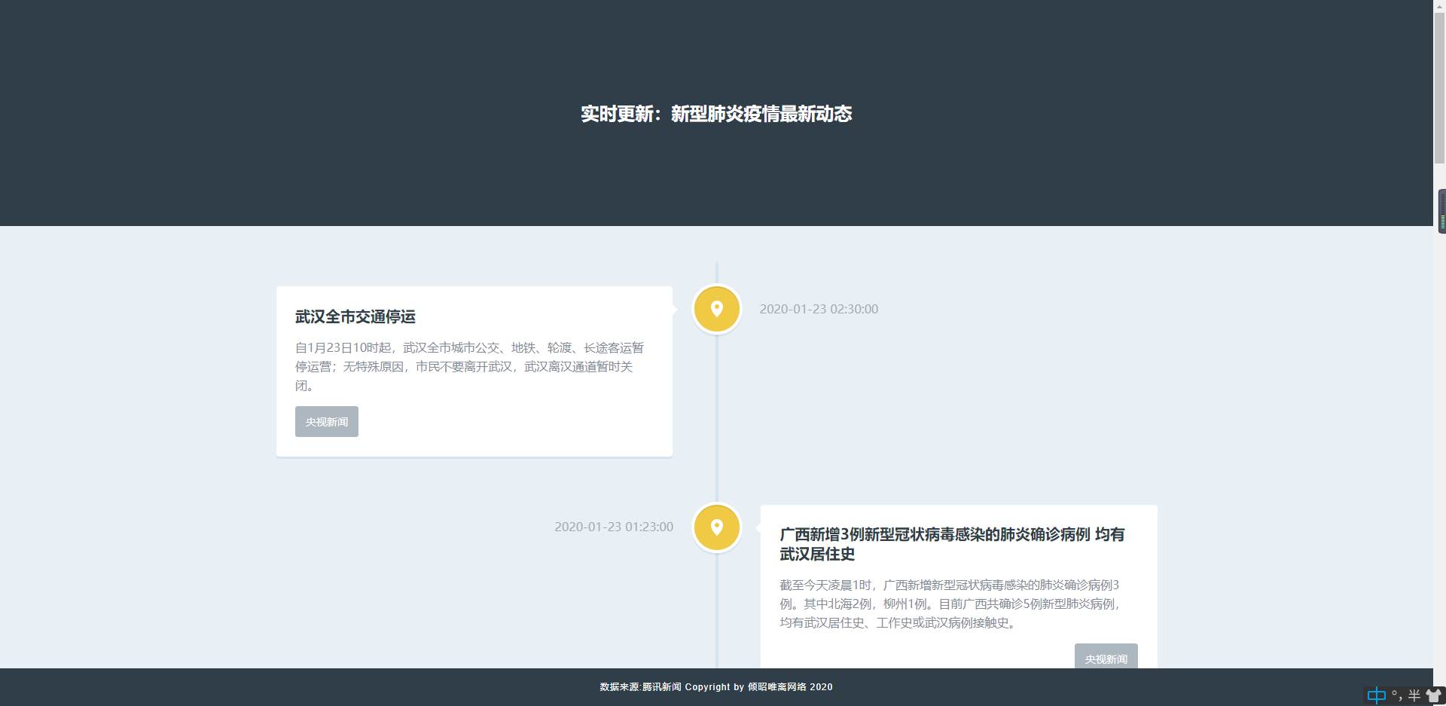Screen dimensions: 1446x706
Task: Click the timestamp 2020-01-23 01:23:00
Action: point(614,527)
